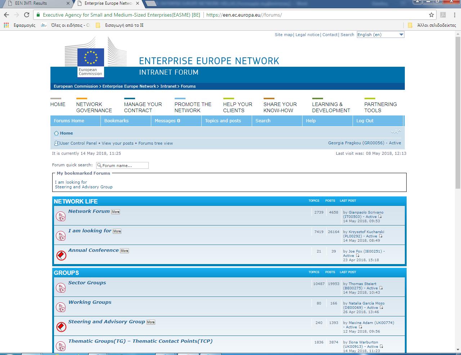Click the Working Groups forum icon
The image size is (461, 355).
click(x=61, y=307)
